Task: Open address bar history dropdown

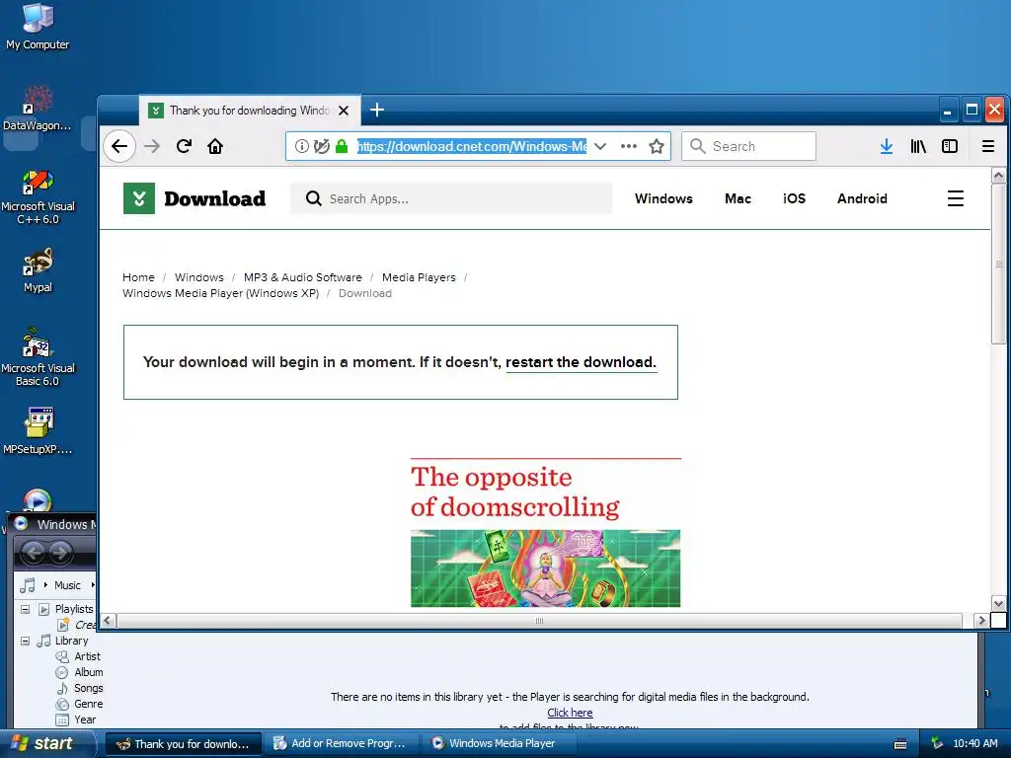Action: 600,146
